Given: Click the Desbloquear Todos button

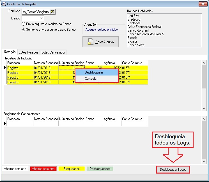Looking at the screenshot, I should [173, 170].
